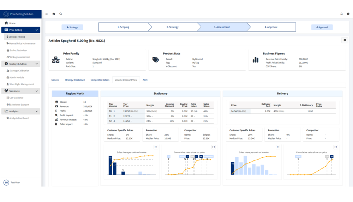Switch to the Competitor Details tab

[x=100, y=80]
